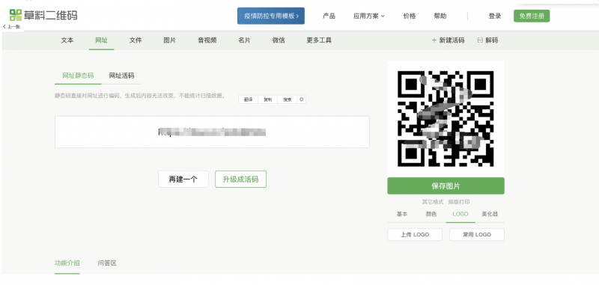Open the 名片 tab

click(x=244, y=40)
